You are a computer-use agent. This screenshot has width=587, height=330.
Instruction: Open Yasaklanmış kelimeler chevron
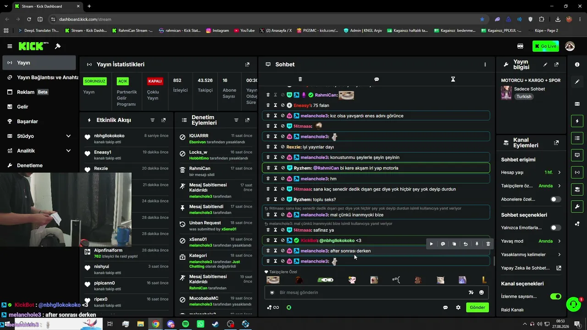(559, 255)
